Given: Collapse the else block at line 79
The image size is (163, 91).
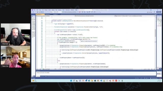Looking at the screenshot, I should click(45, 61).
